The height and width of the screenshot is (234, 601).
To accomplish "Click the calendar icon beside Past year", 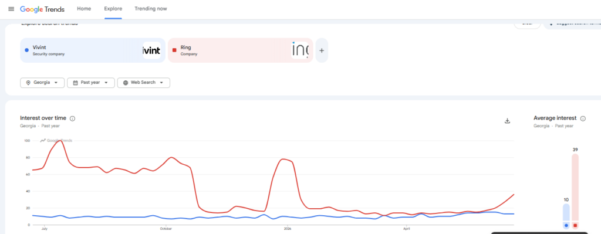I will click(75, 82).
